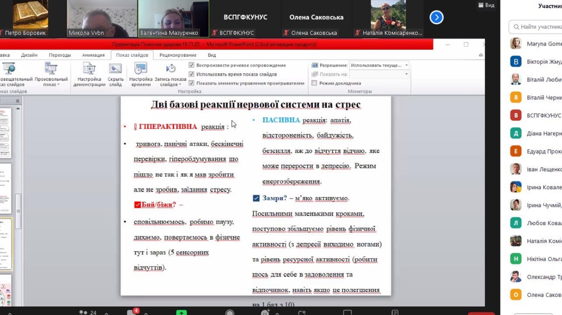Switch to the Рецензирование ribbon tab
This screenshot has height=315, width=562.
(178, 55)
